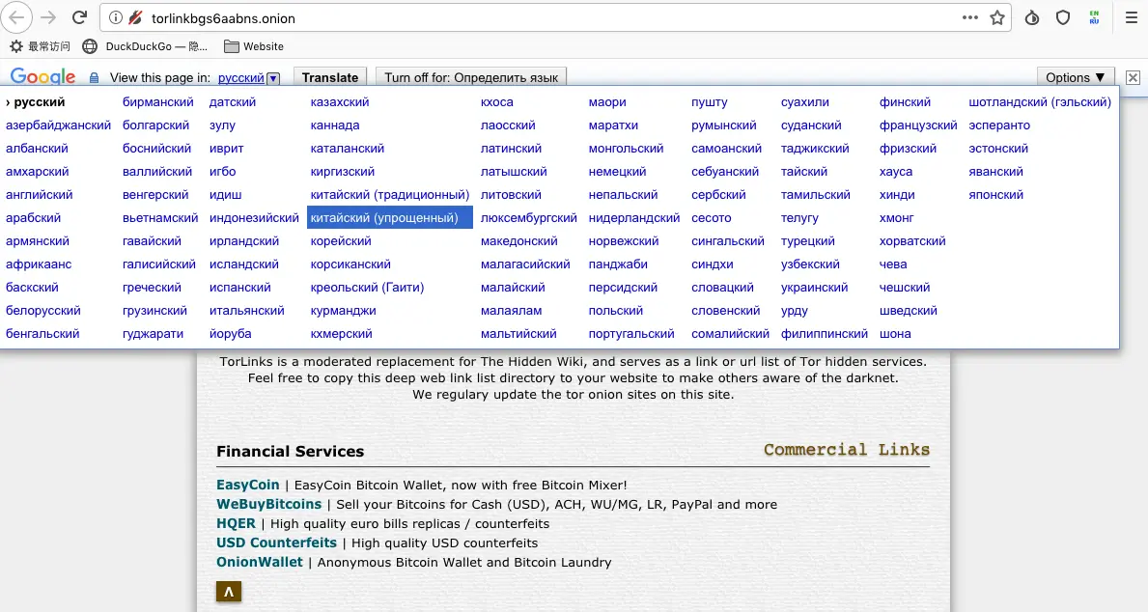Choose шона in the language list
This screenshot has width=1148, height=612.
(895, 333)
